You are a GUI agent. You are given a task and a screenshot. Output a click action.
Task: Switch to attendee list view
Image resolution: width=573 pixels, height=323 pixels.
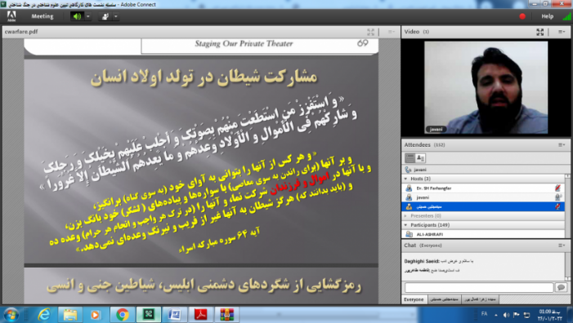click(x=410, y=158)
